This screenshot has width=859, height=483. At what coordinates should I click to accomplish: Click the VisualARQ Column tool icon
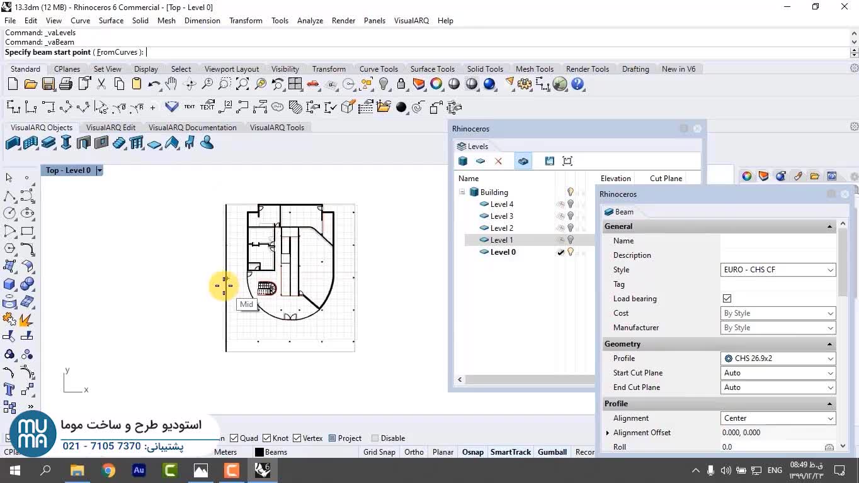point(66,143)
